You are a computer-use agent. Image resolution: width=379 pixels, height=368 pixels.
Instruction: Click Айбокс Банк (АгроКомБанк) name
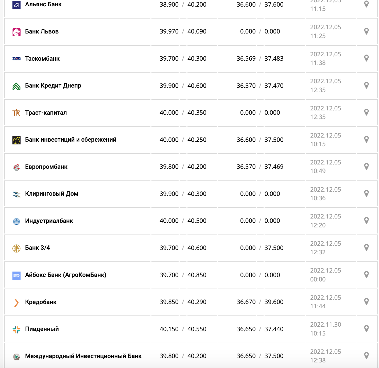click(x=65, y=275)
